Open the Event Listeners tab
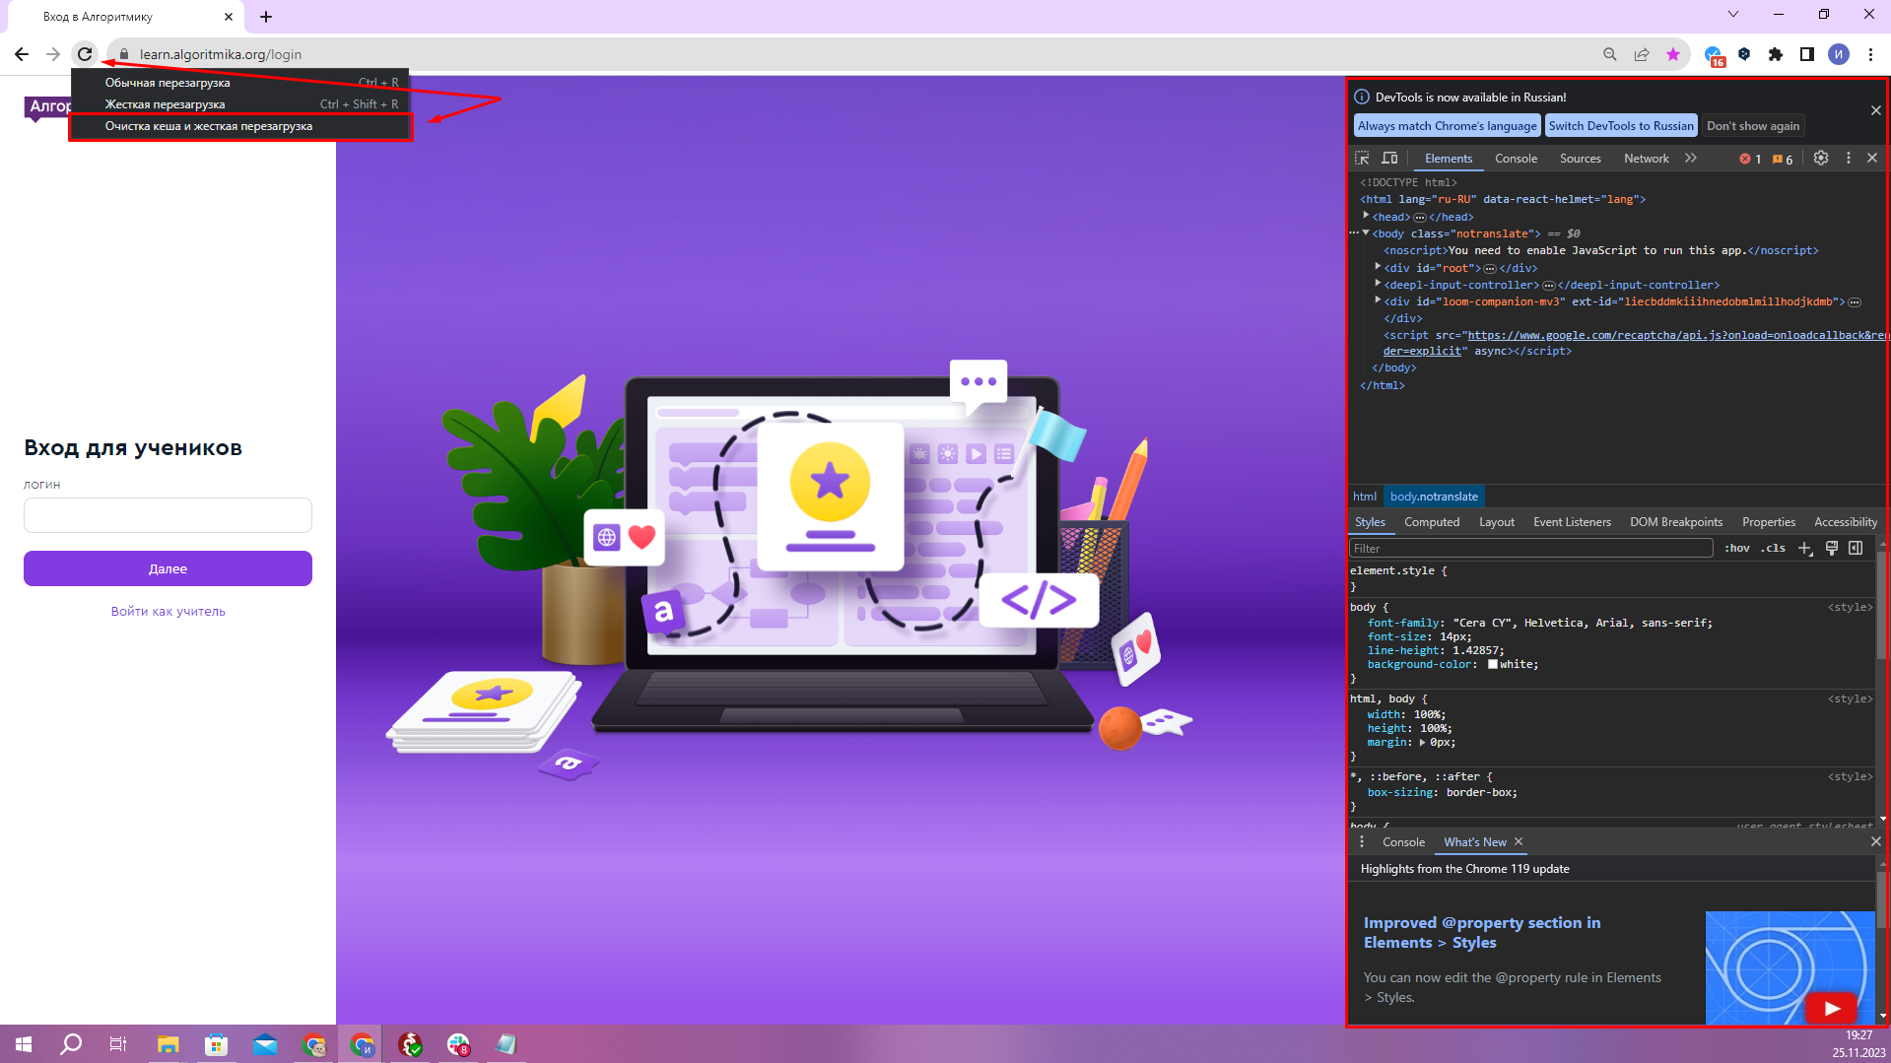Viewport: 1891px width, 1063px height. point(1572,522)
